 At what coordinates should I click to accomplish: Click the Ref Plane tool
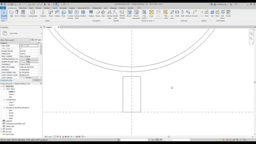pos(222,14)
